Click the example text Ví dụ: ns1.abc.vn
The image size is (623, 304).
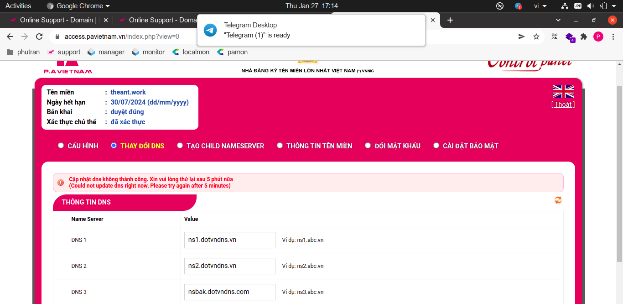pos(303,240)
